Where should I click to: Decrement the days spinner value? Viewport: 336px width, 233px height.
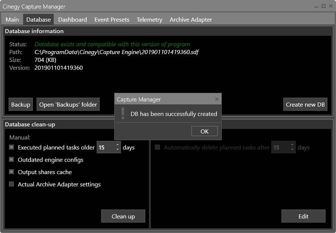click(x=118, y=149)
